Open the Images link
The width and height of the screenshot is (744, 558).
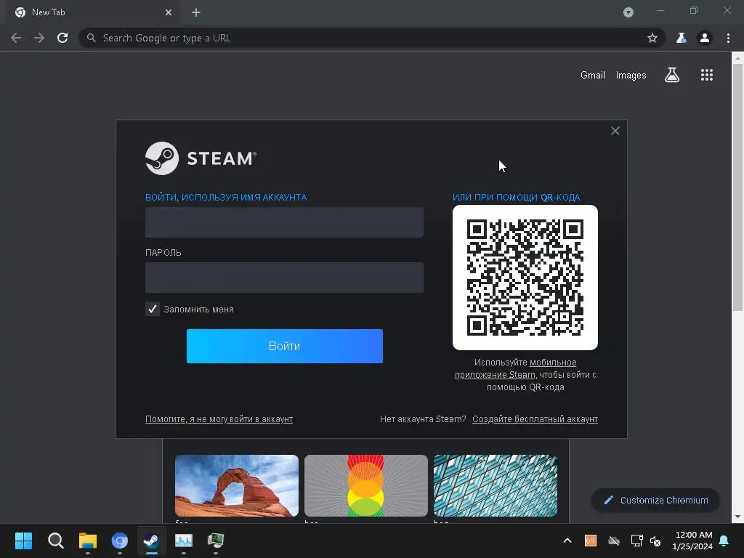click(631, 75)
